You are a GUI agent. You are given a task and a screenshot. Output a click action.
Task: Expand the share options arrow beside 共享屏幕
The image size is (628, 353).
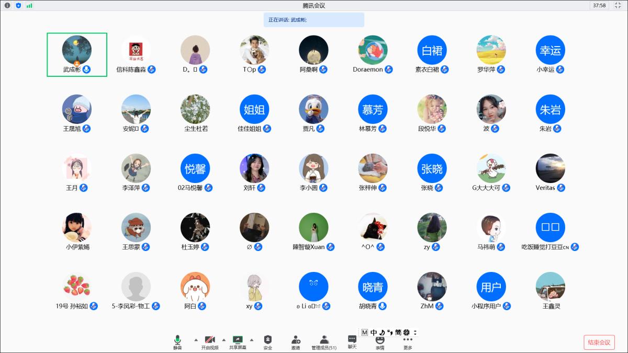(251, 339)
